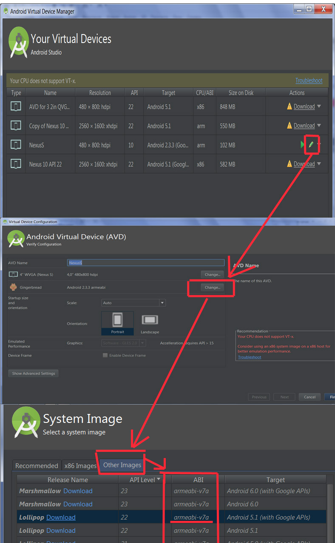Click warning icon in AVD for 3.2in row
The height and width of the screenshot is (543, 335).
(290, 106)
